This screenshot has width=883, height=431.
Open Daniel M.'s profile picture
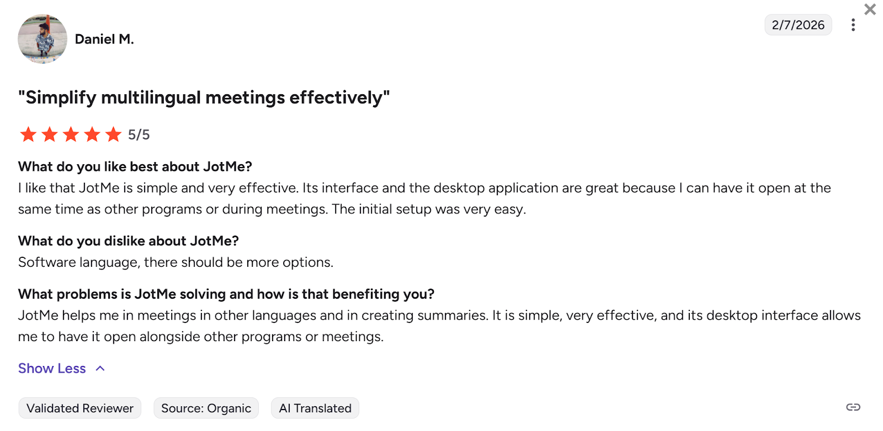coord(42,39)
